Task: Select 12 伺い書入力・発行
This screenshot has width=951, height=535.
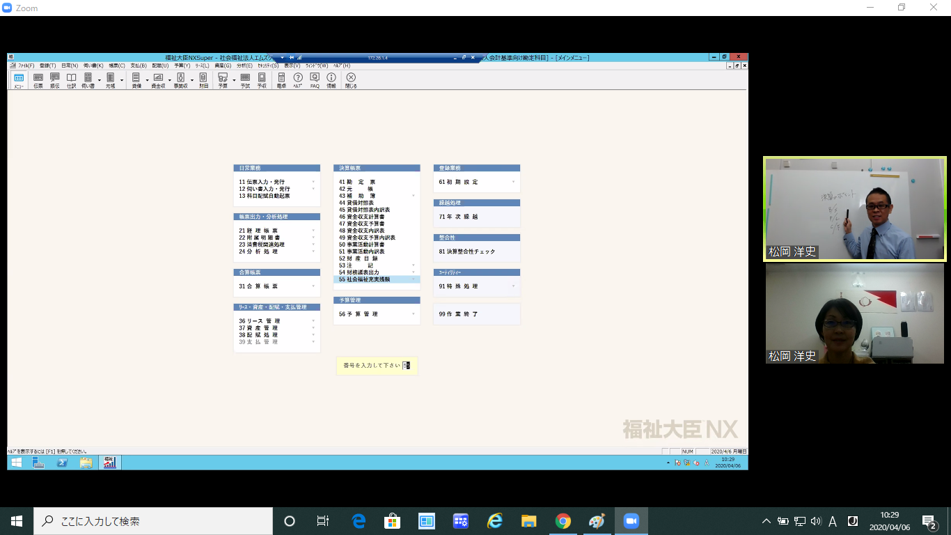Action: (265, 189)
